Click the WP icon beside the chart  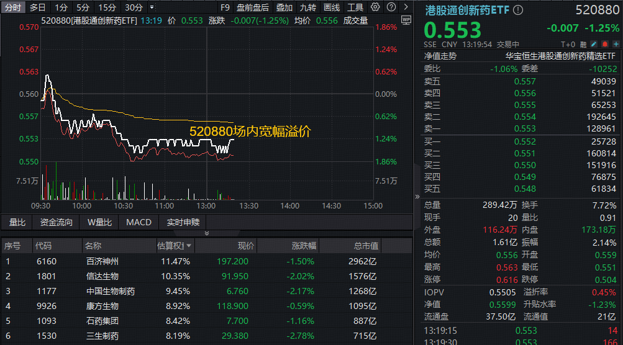coord(406,20)
